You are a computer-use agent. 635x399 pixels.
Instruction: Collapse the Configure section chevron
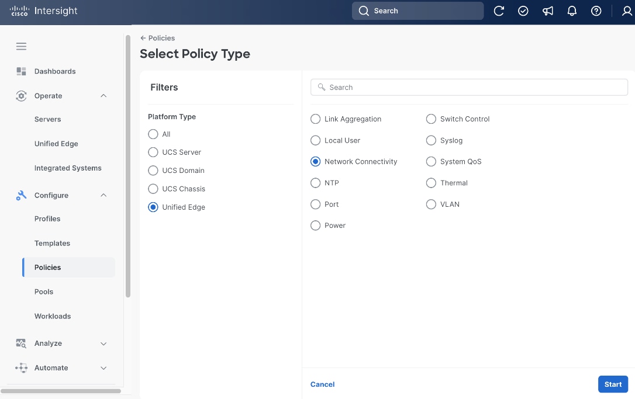[x=103, y=196]
